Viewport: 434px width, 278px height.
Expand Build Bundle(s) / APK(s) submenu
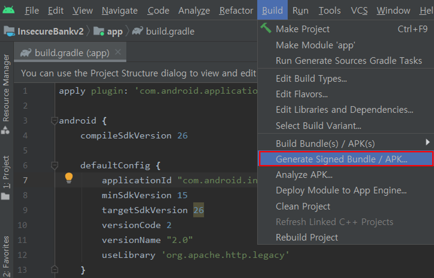(x=346, y=144)
